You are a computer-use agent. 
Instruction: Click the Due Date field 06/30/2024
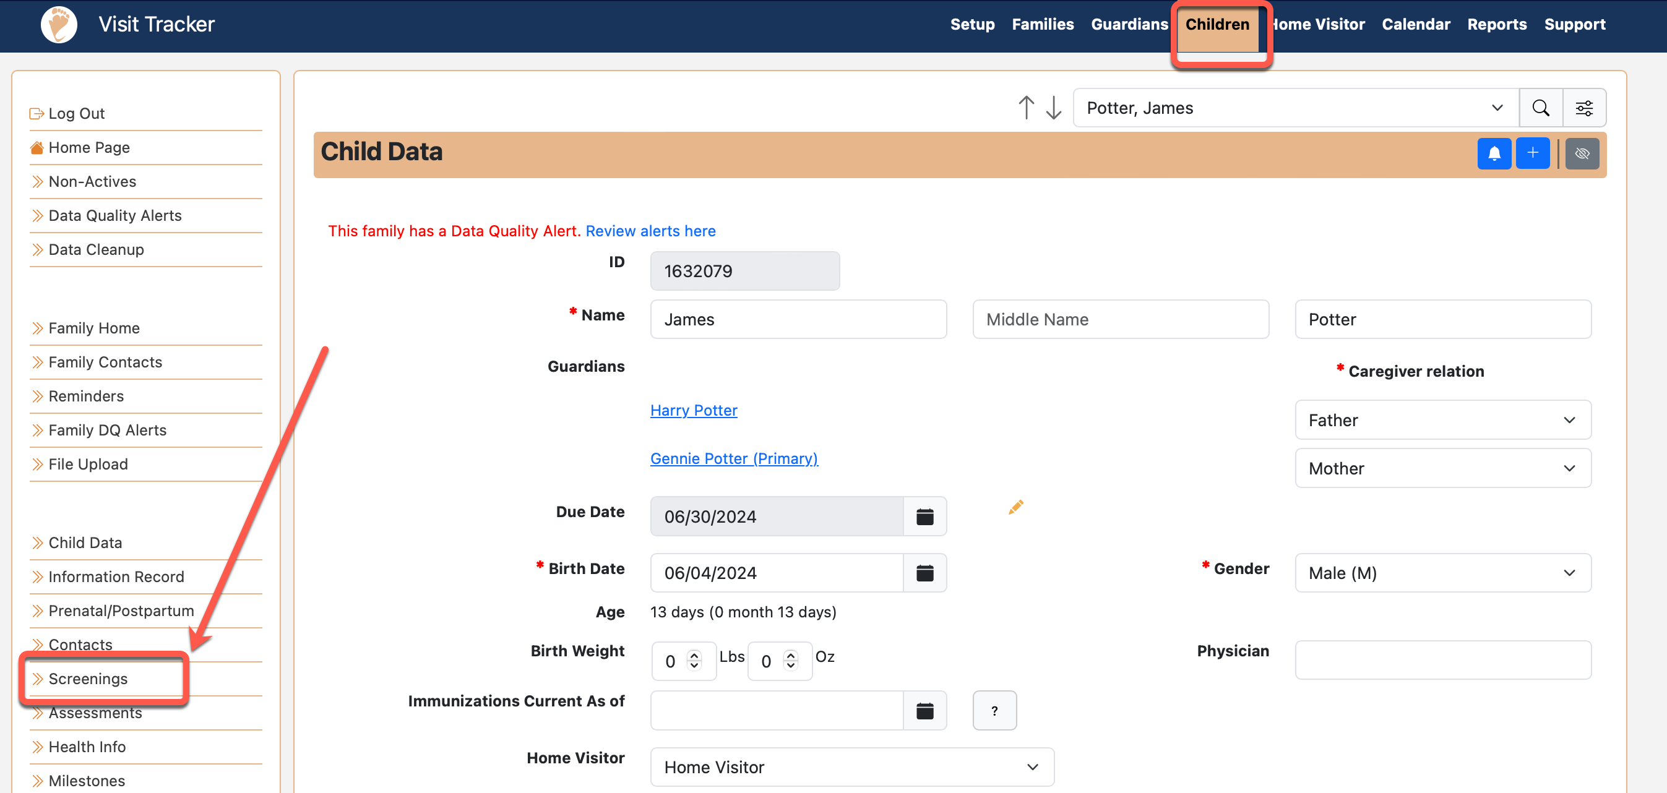tap(777, 516)
